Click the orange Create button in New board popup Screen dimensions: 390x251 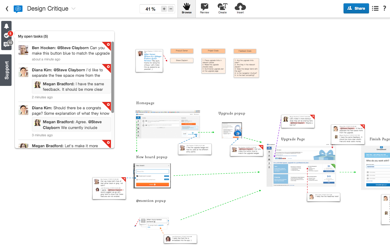(152, 184)
